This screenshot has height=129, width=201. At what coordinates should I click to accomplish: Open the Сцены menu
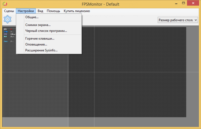(x=9, y=11)
